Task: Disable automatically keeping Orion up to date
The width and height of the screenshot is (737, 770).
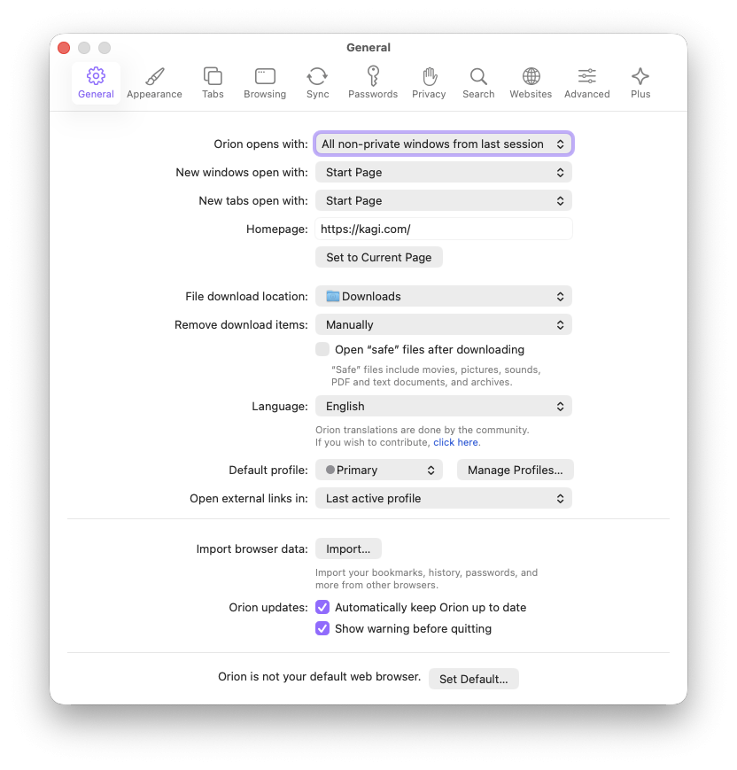Action: pos(322,608)
